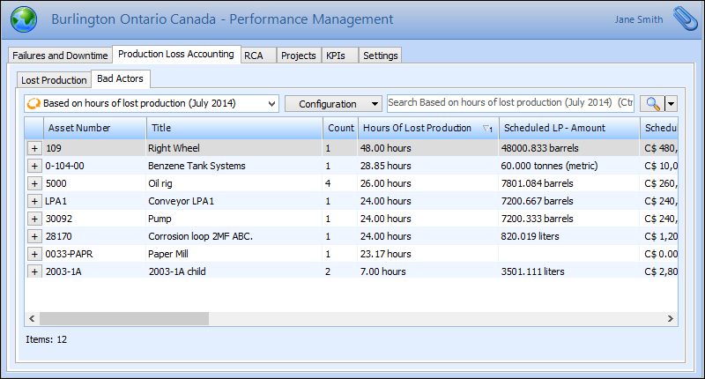This screenshot has width=705, height=379.
Task: Switch to the RCA tab
Action: (254, 56)
